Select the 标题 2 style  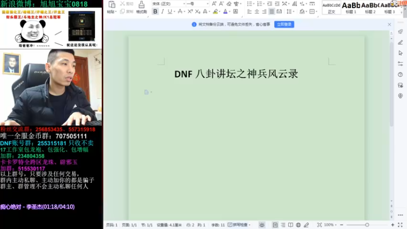point(370,7)
